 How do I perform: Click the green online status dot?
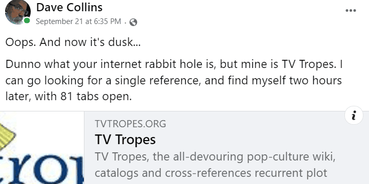pos(27,20)
